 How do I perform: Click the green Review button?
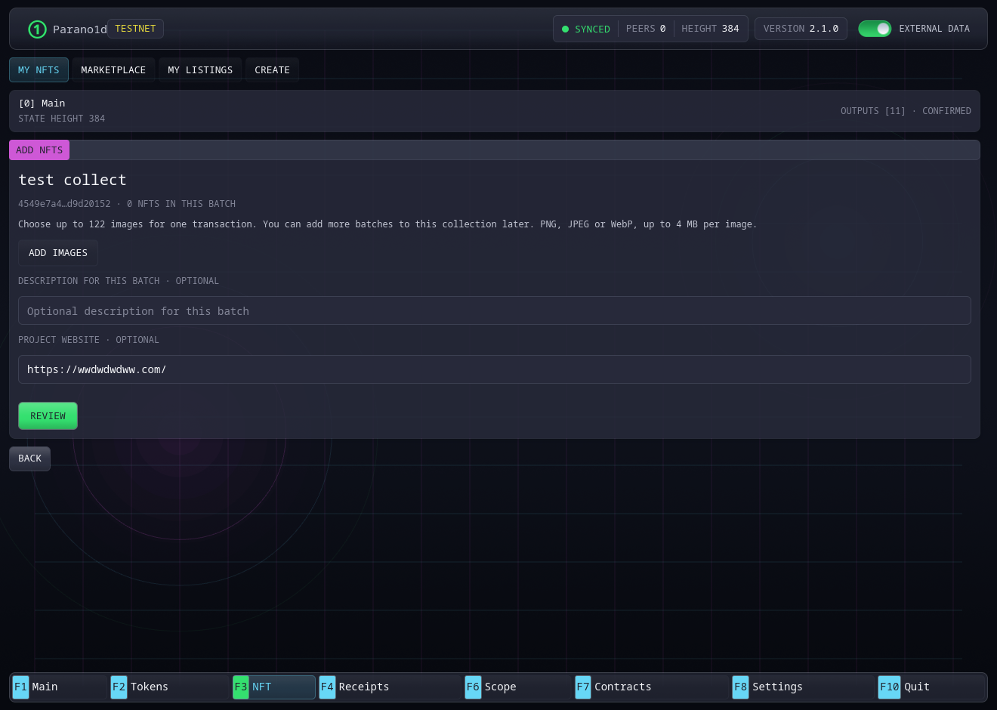tap(48, 416)
